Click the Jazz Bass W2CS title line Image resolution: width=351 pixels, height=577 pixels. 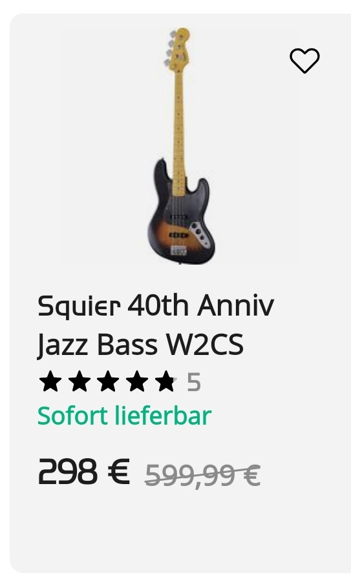tap(140, 345)
